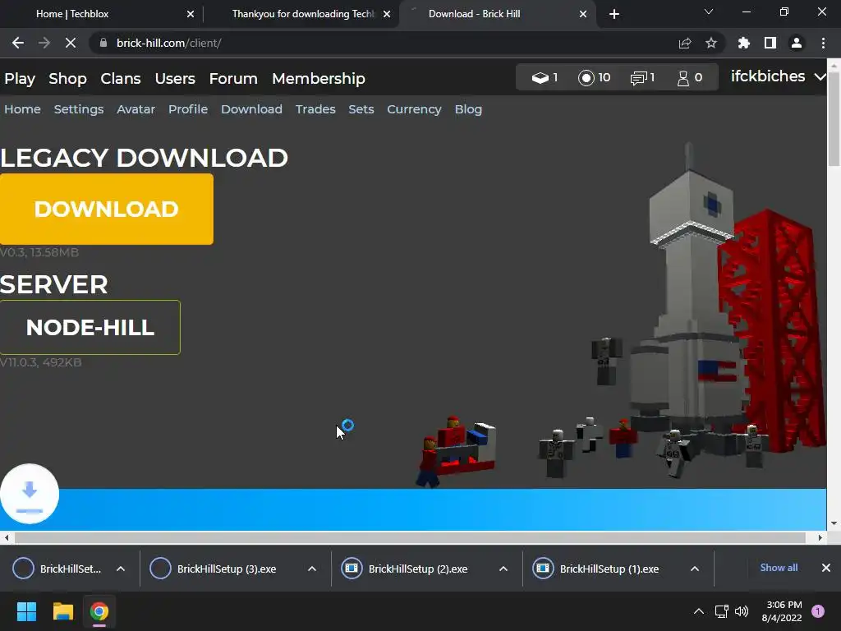Viewport: 841px width, 631px height.
Task: Open the Shop menu
Action: [67, 79]
